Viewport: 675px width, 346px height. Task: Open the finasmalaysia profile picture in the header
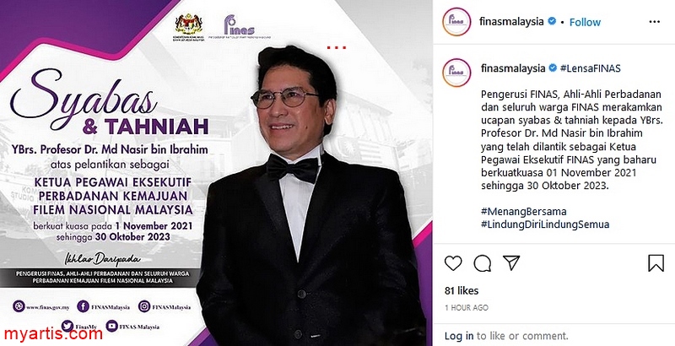pos(456,21)
